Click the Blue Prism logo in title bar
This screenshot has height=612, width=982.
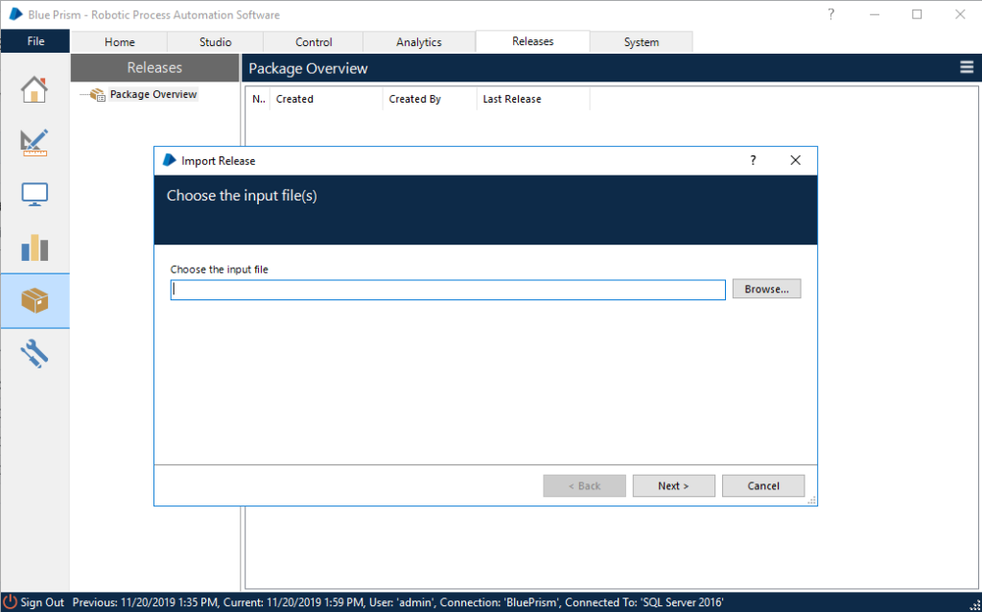pos(15,14)
